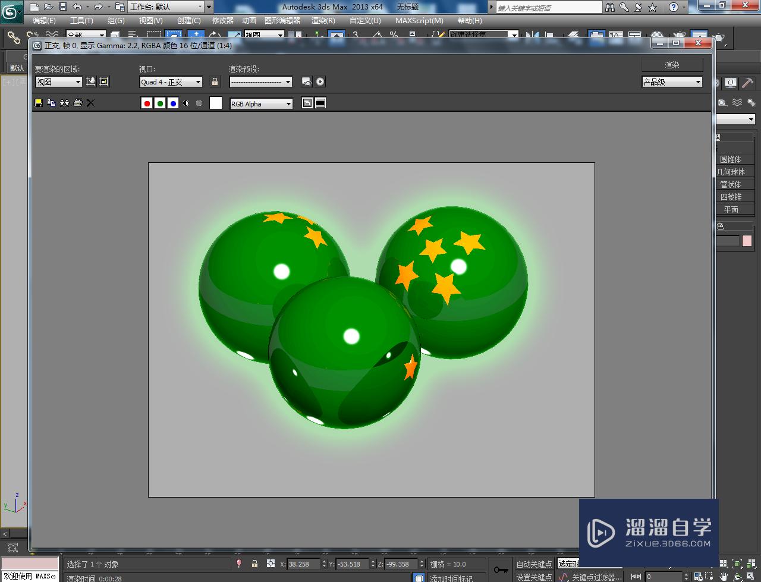Viewport: 761px width, 582px height.
Task: Open the 视图(V) menu
Action: [x=150, y=21]
